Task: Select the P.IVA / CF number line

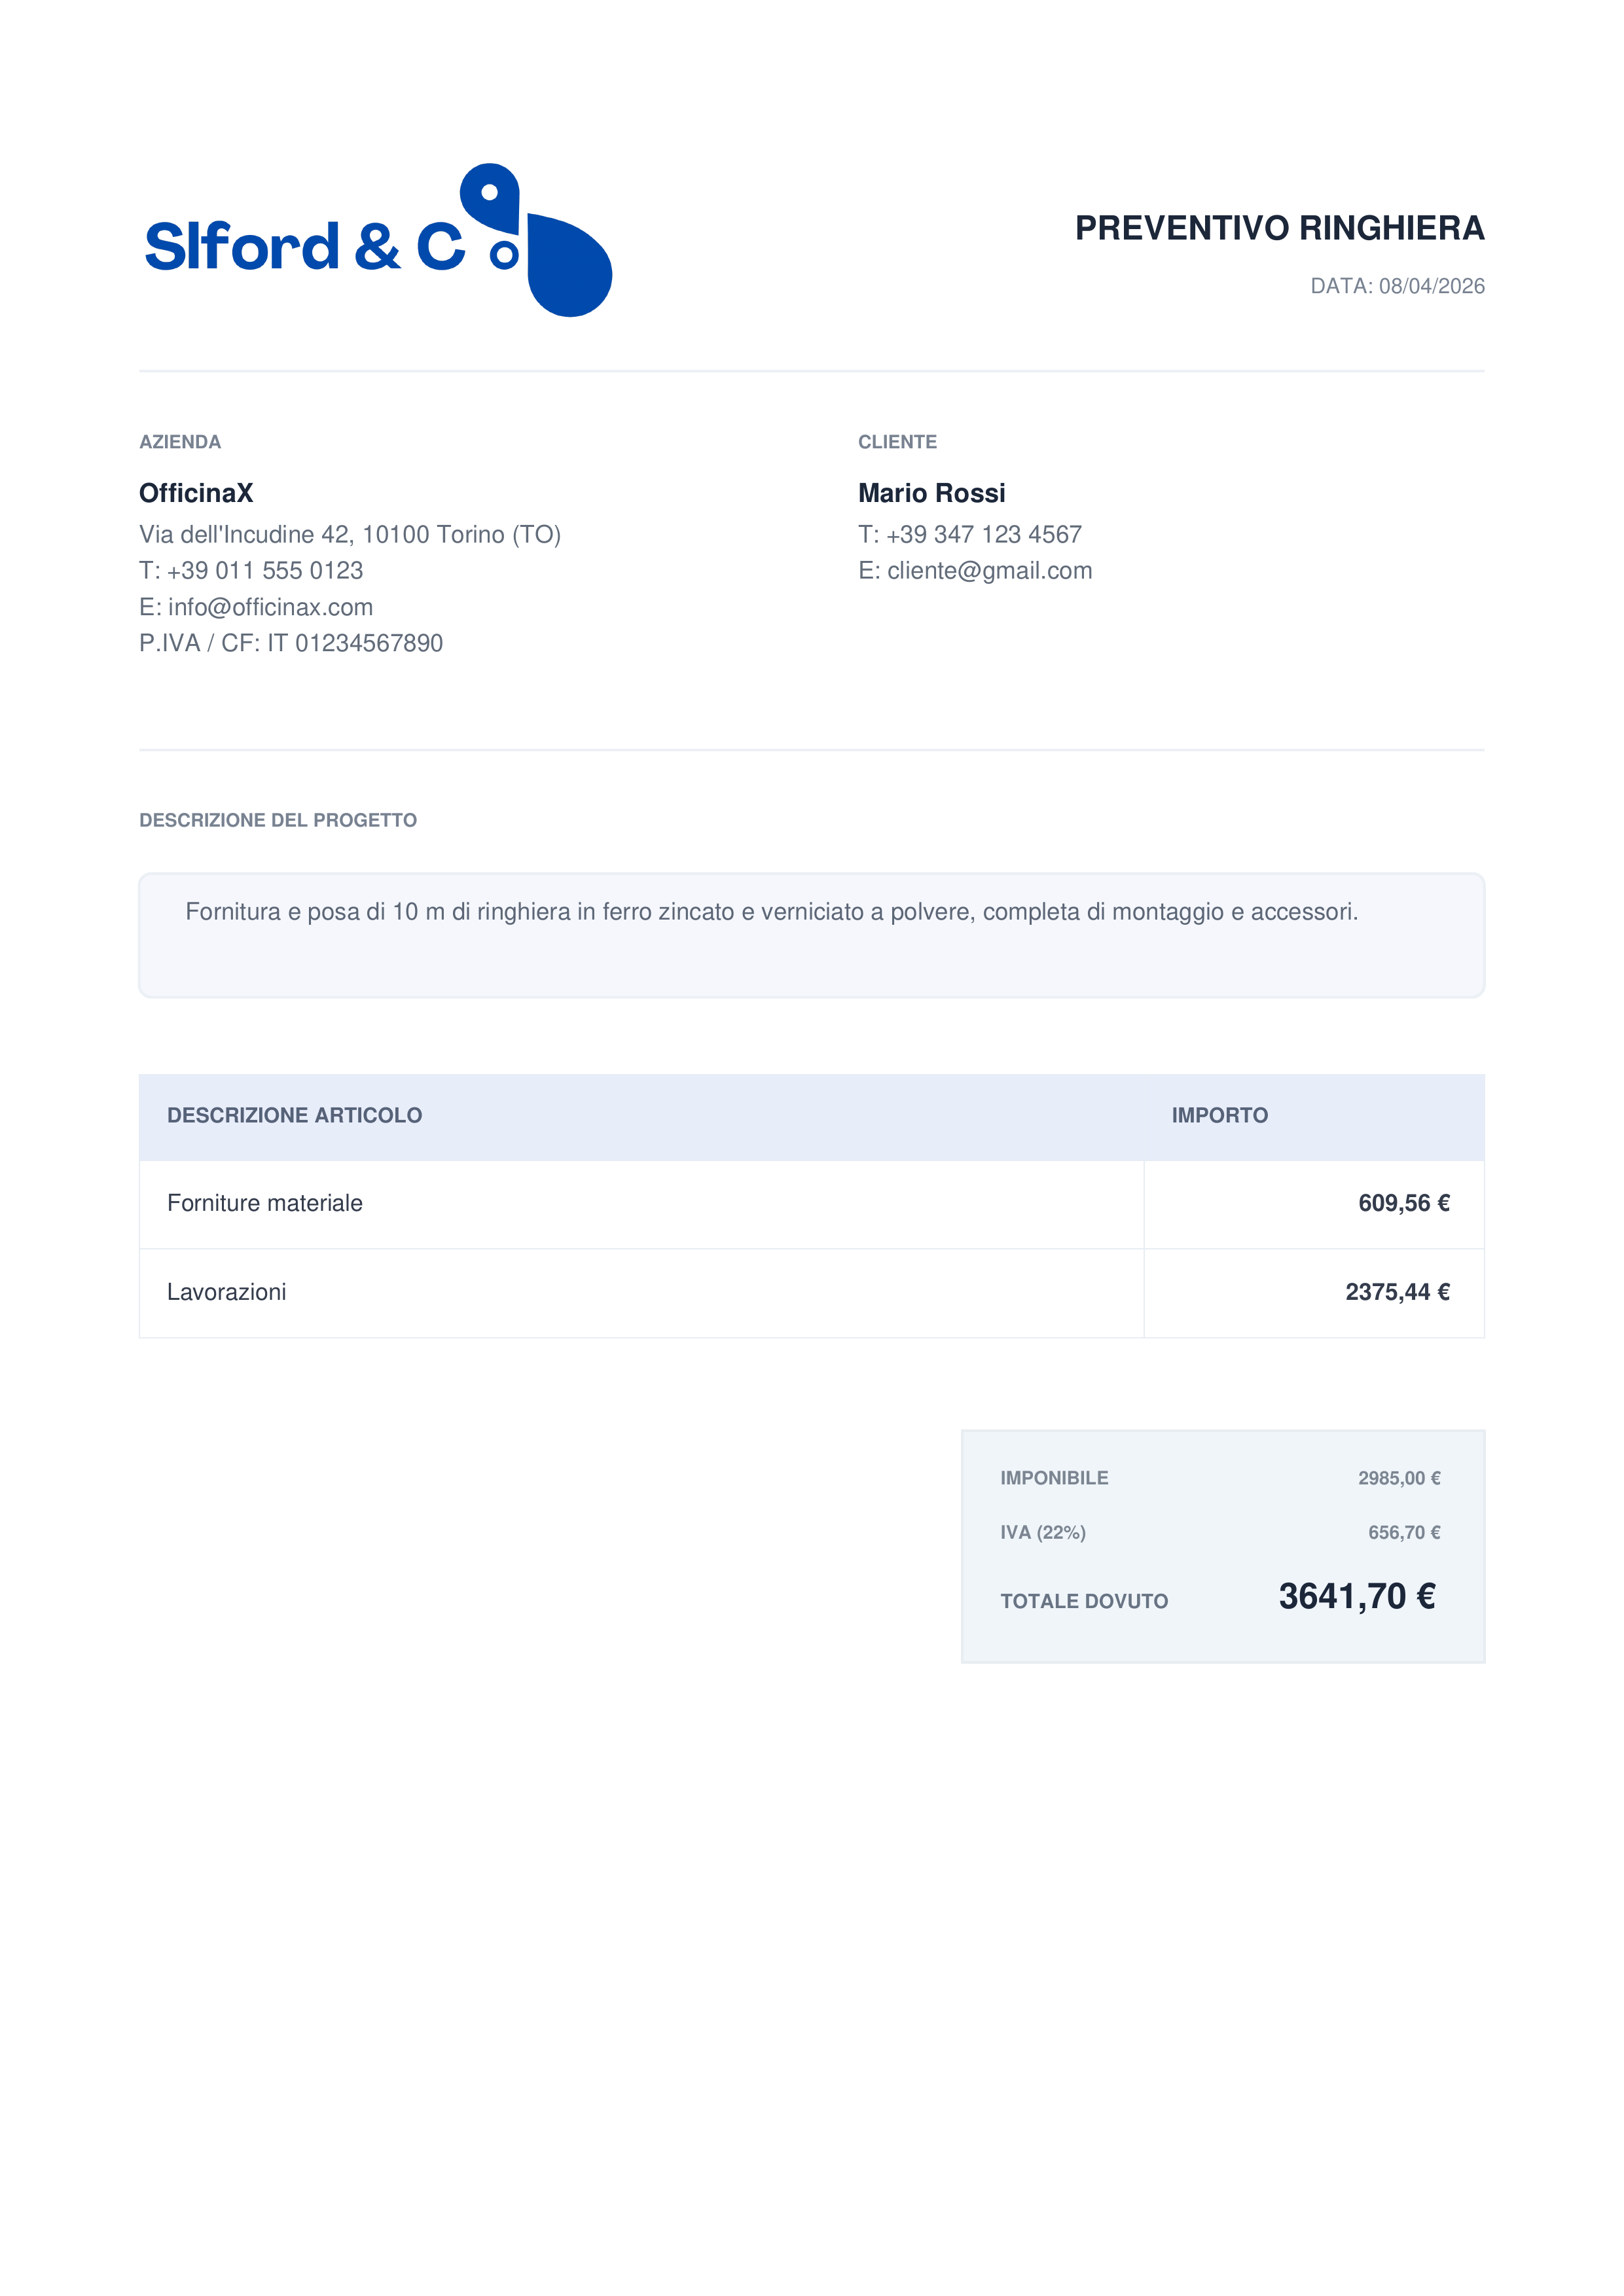Action: (x=291, y=643)
